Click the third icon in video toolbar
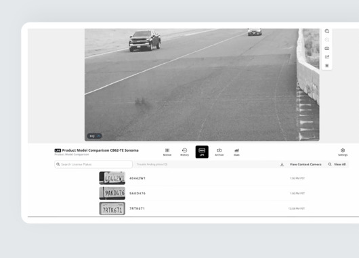Image resolution: width=359 pixels, height=258 pixels. point(327,48)
